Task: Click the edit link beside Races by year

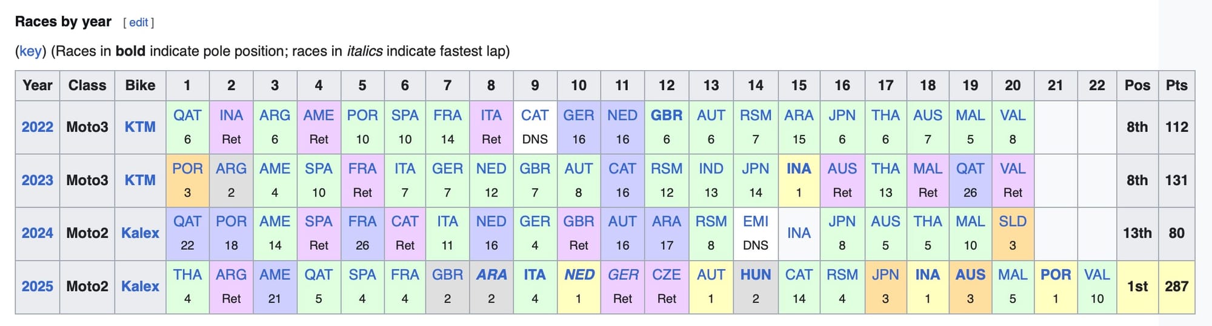Action: click(x=138, y=22)
